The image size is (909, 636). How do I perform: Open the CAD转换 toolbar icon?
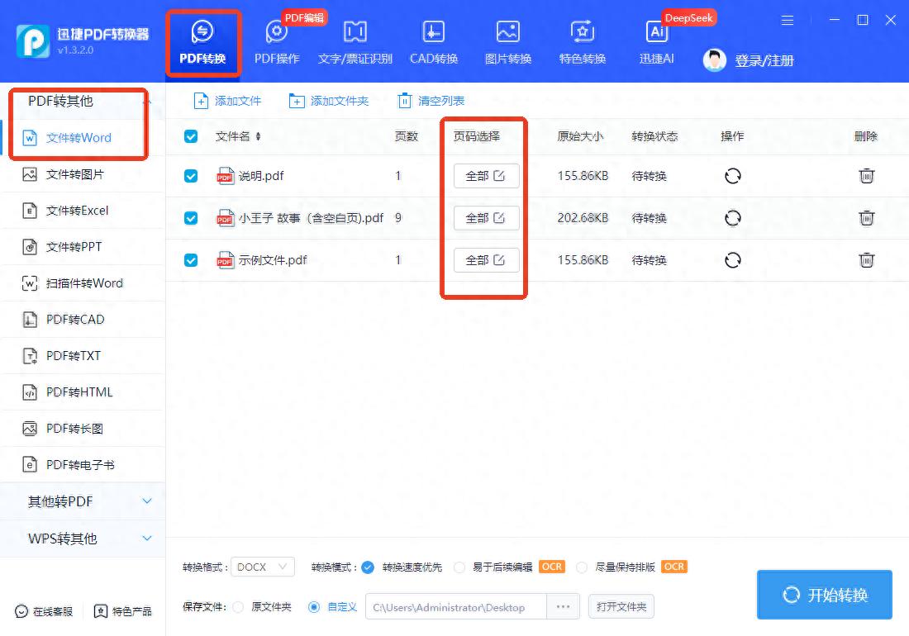tap(434, 33)
